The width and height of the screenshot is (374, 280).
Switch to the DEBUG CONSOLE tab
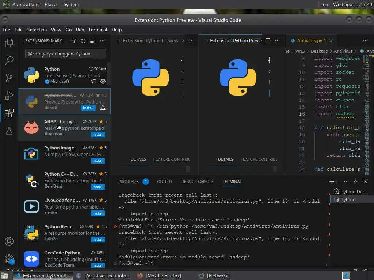click(x=197, y=182)
